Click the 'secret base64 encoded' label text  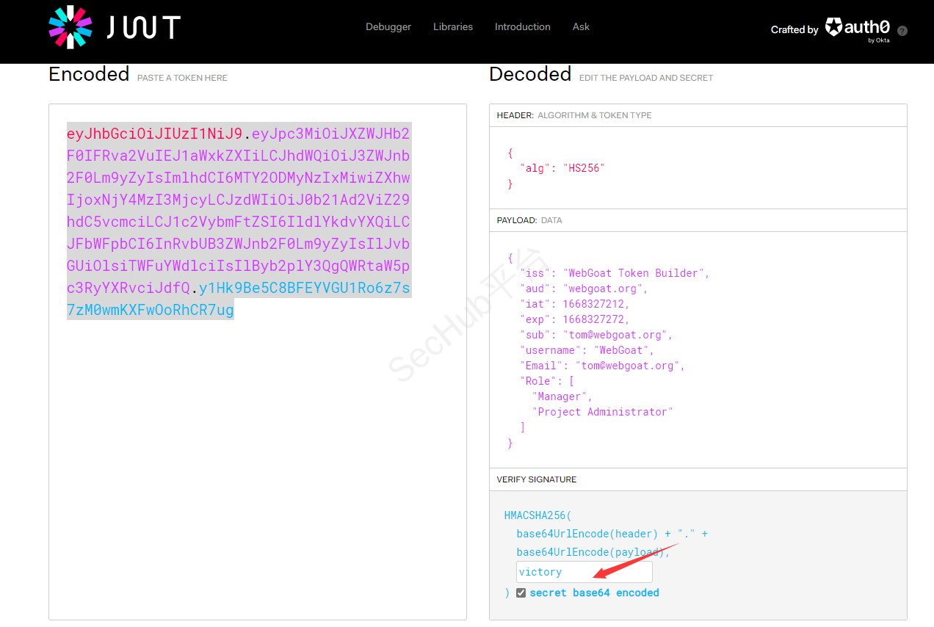click(x=594, y=593)
